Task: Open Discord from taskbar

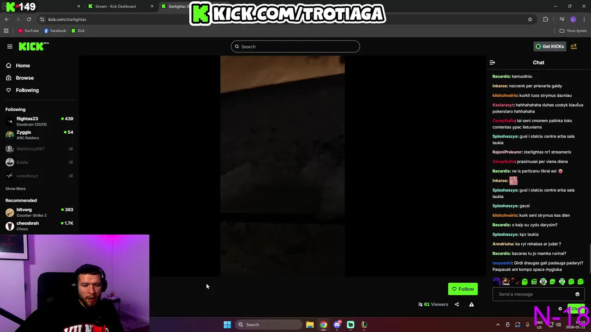Action: click(337, 325)
